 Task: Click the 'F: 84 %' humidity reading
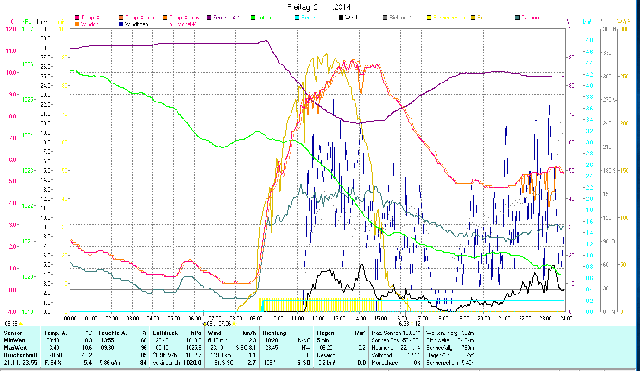pos(53,363)
